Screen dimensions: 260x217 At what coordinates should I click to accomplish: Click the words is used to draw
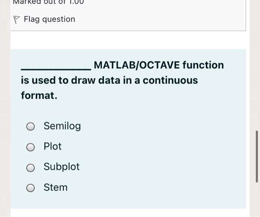tap(58, 80)
